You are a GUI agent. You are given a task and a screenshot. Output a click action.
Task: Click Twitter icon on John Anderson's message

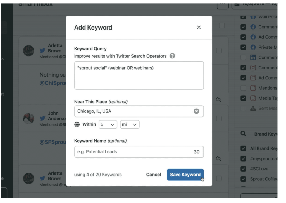(x=42, y=118)
